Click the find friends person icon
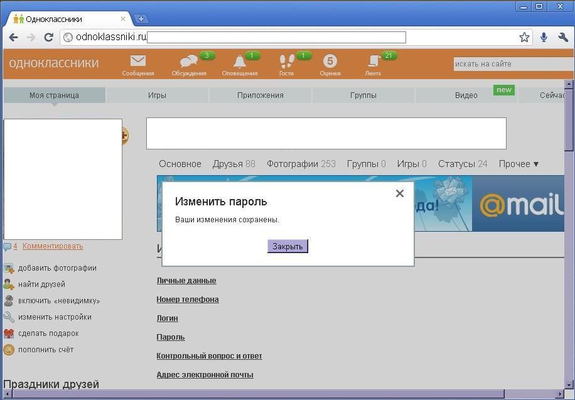Viewport: 575px width, 400px height. [9, 284]
